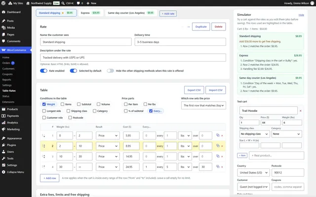Switch to Same-day courier (Los Angeles) tab
Viewport: 316px width, 197px height.
(131, 13)
